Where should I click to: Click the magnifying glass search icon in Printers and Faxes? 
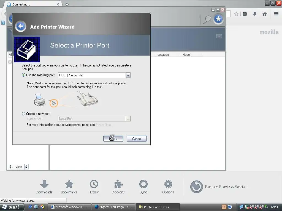207,20
